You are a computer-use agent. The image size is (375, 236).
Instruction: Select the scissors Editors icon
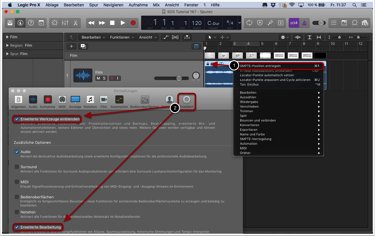coord(75,23)
